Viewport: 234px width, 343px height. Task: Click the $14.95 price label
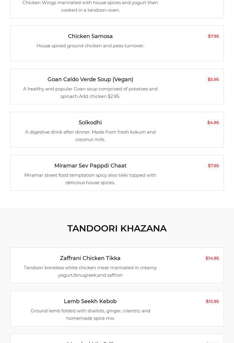pos(212,258)
